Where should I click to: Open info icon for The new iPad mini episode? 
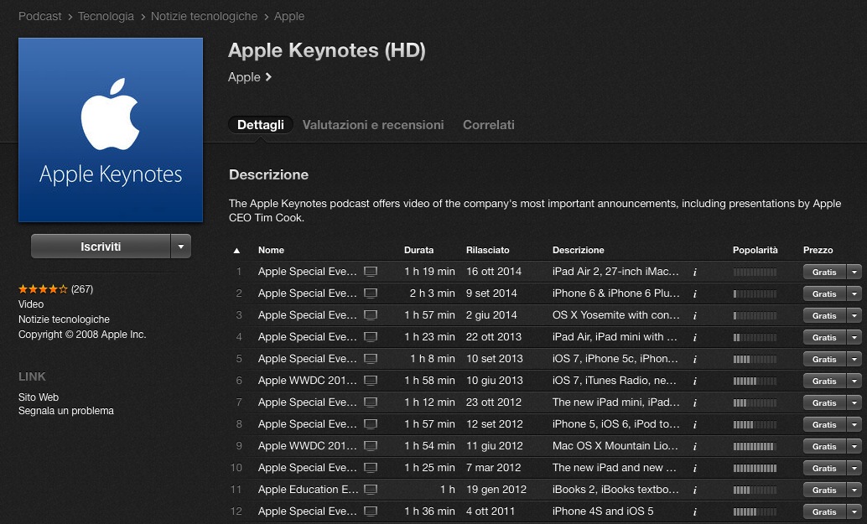coord(695,403)
